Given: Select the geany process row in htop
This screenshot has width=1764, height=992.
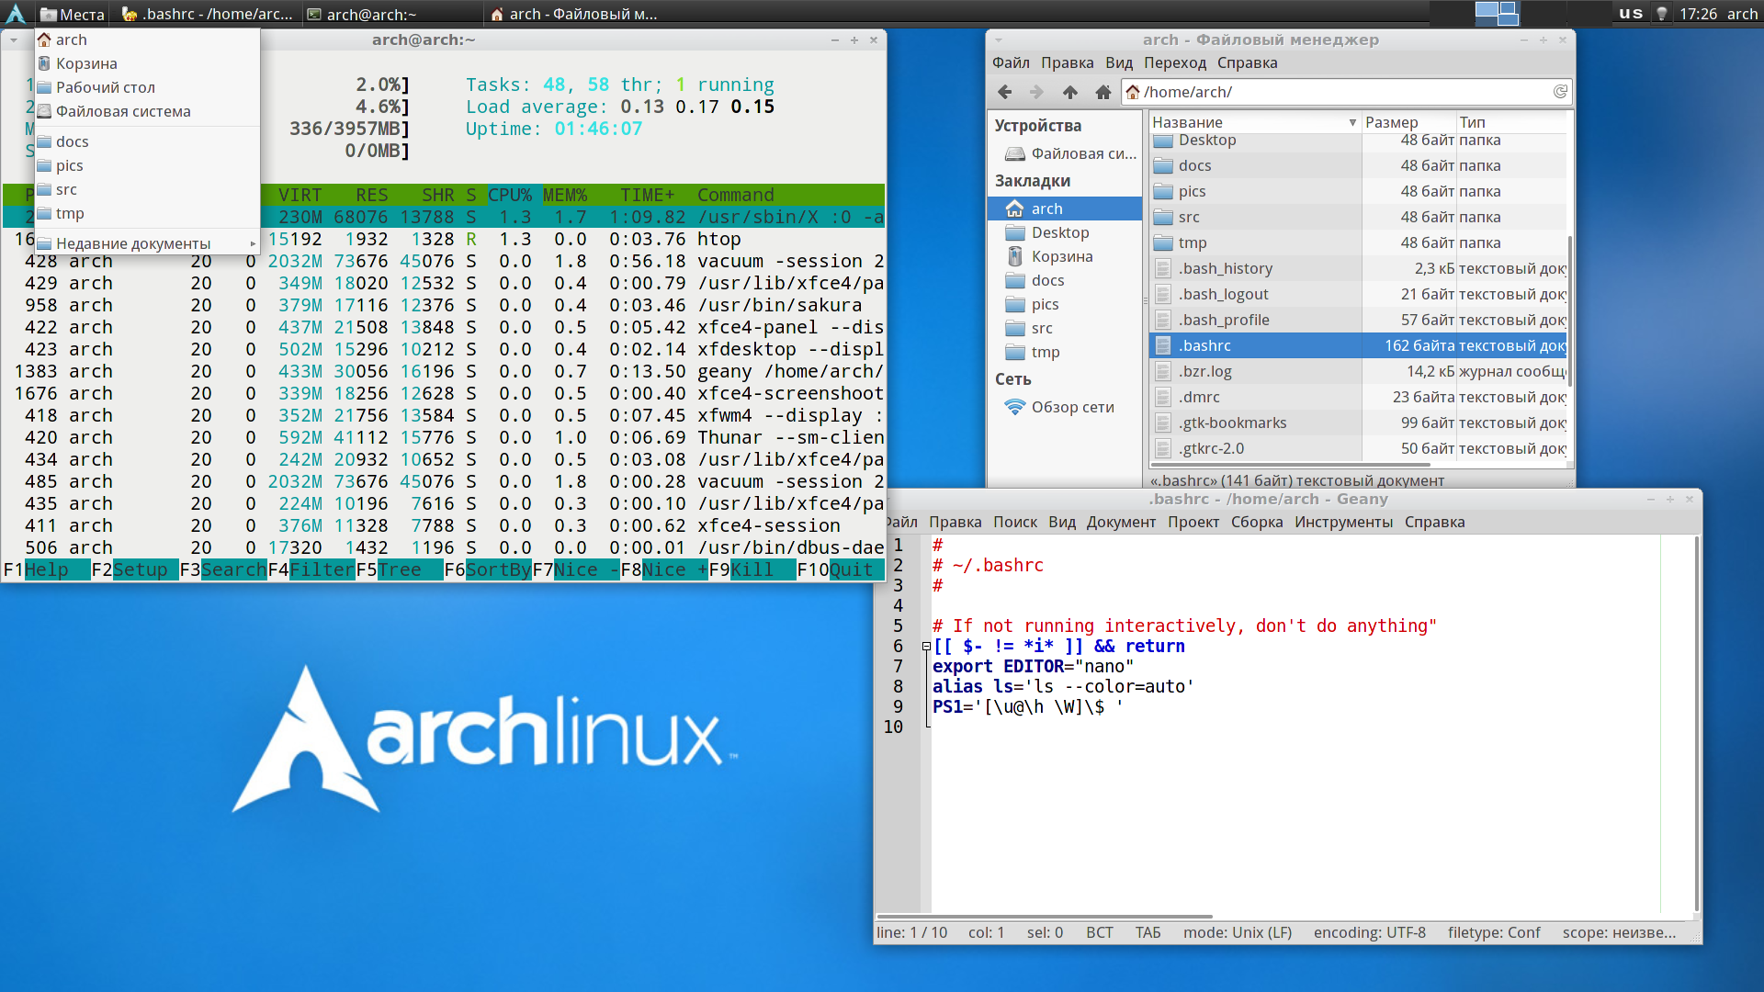Looking at the screenshot, I should click(x=444, y=371).
